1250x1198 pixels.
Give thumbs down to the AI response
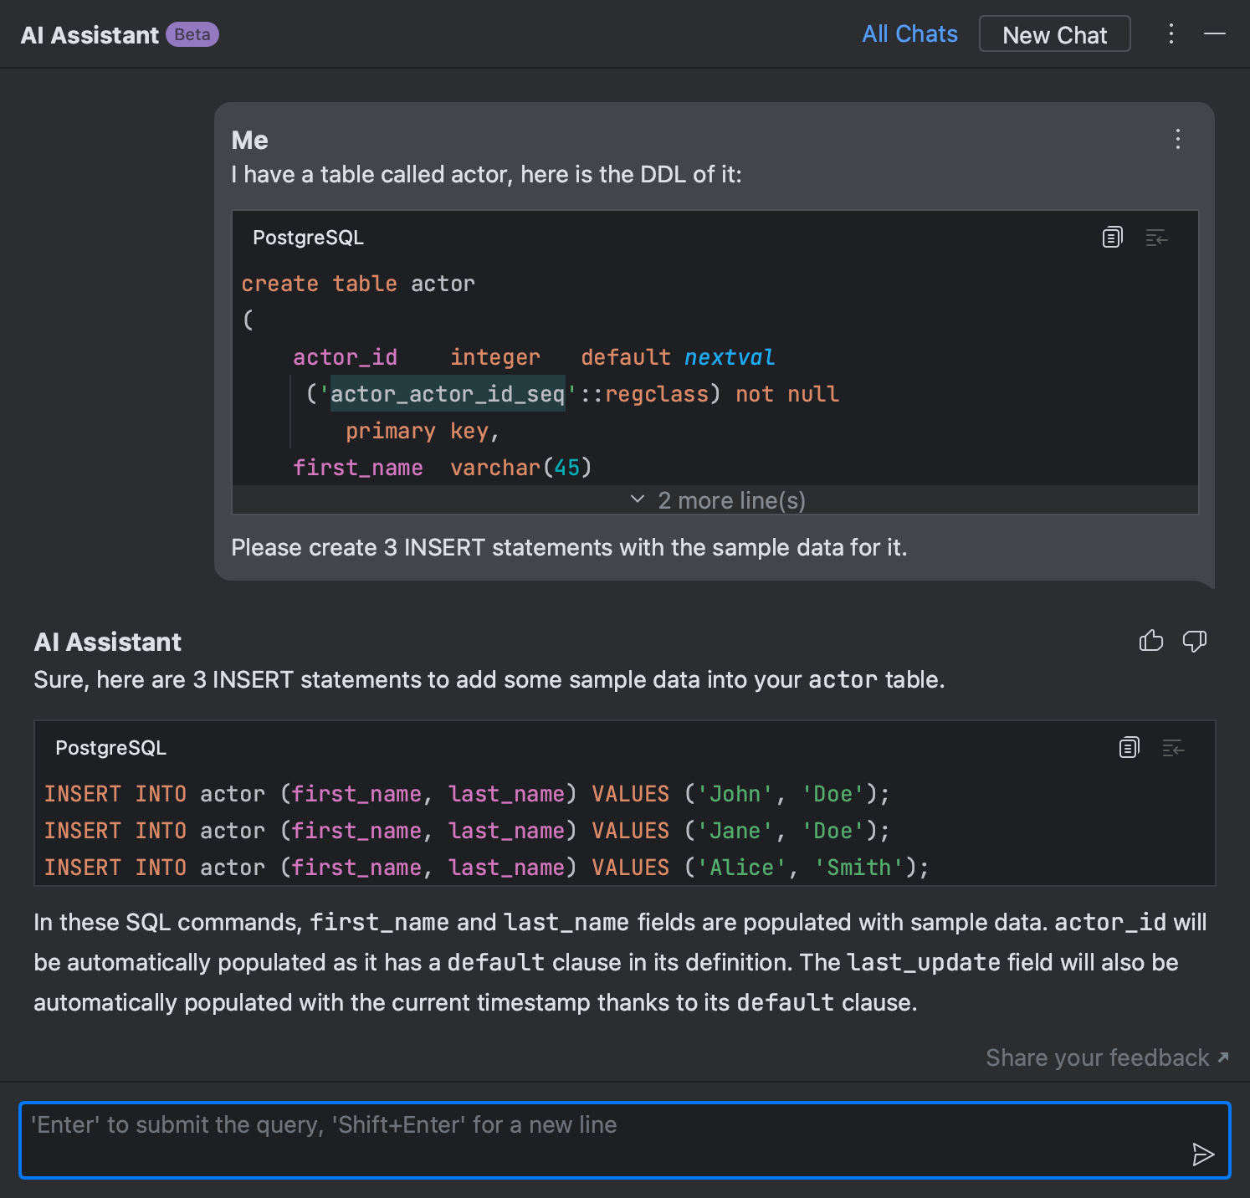1195,641
